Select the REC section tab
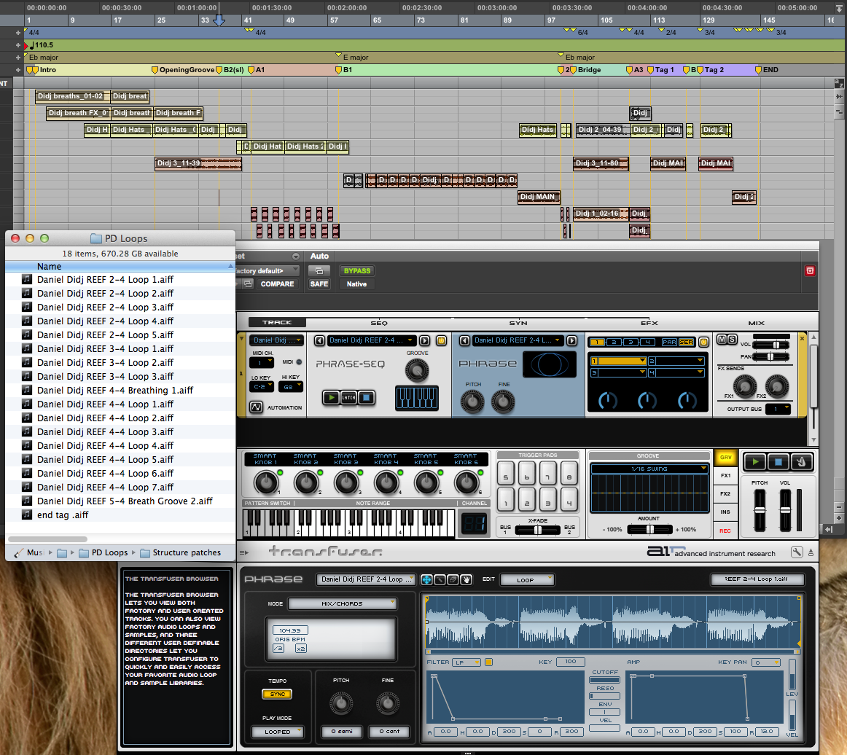Screen dimensions: 847x755 click(x=725, y=531)
